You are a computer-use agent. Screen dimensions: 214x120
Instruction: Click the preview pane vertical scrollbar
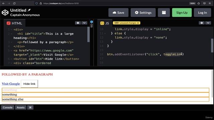212,84
